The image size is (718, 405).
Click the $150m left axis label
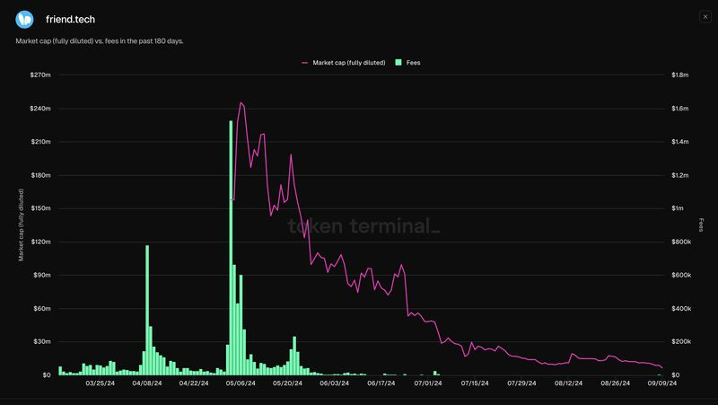[40, 208]
